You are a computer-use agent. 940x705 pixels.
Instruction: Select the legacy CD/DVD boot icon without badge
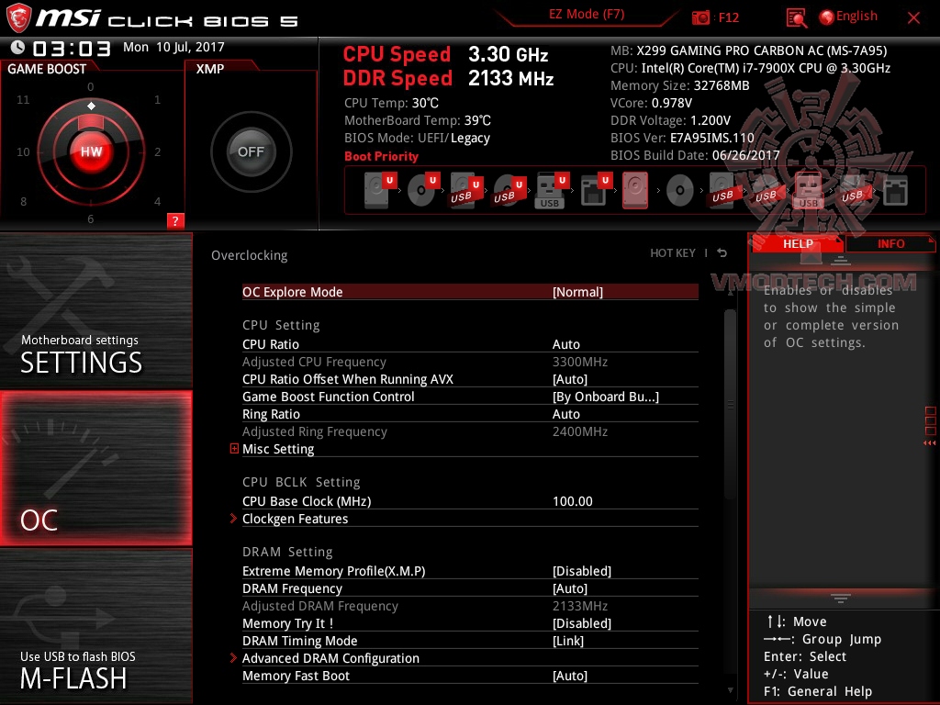tap(680, 191)
